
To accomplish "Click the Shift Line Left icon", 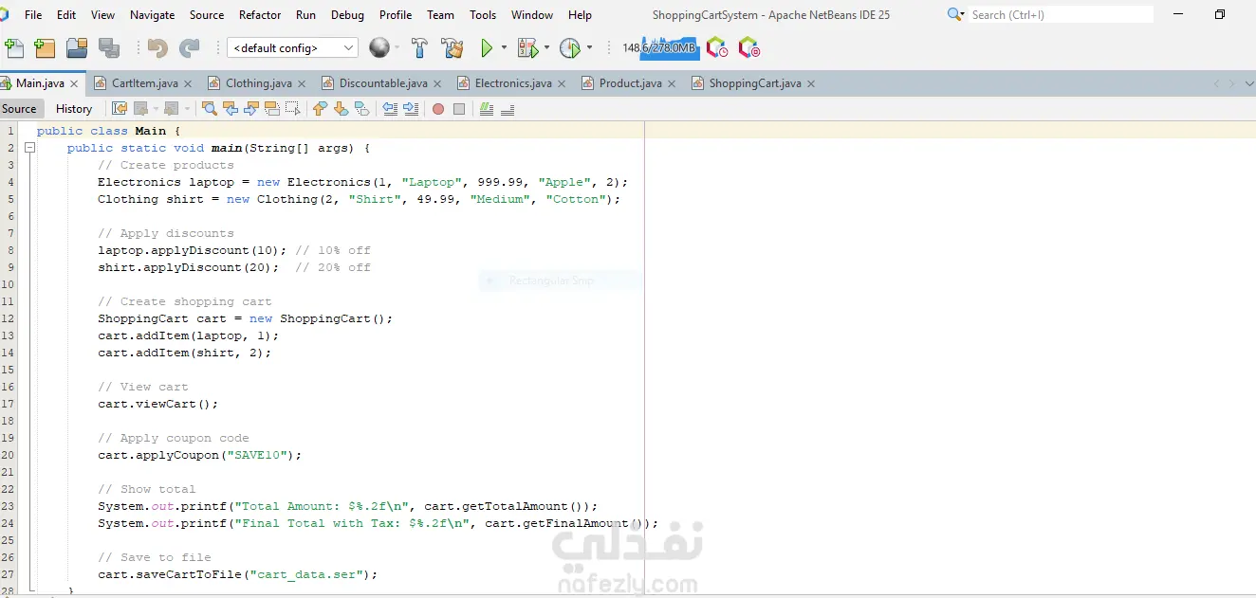I will 390,109.
